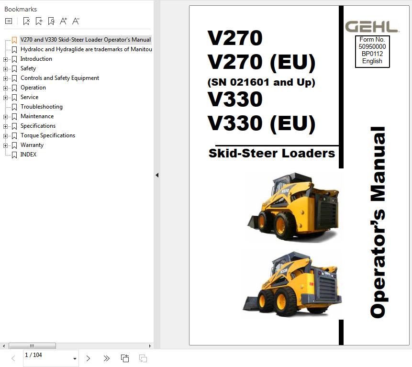Image resolution: width=412 pixels, height=367 pixels.
Task: Open the Specifications bookmark
Action: tap(38, 126)
